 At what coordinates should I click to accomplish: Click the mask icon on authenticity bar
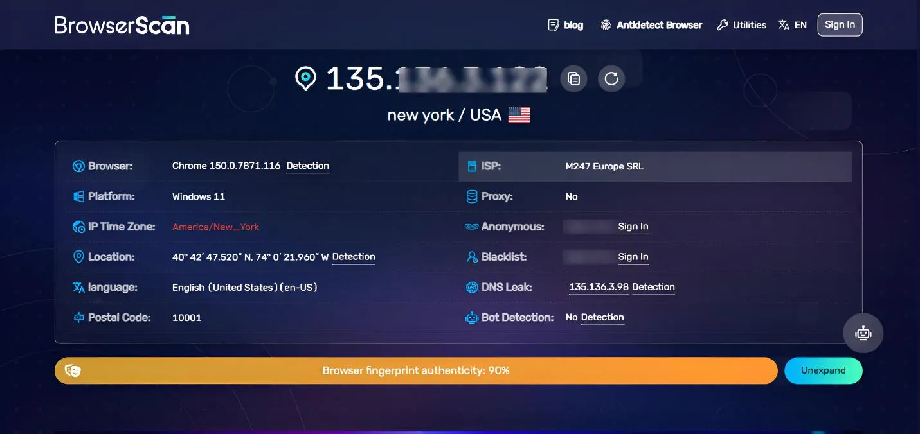pos(73,370)
